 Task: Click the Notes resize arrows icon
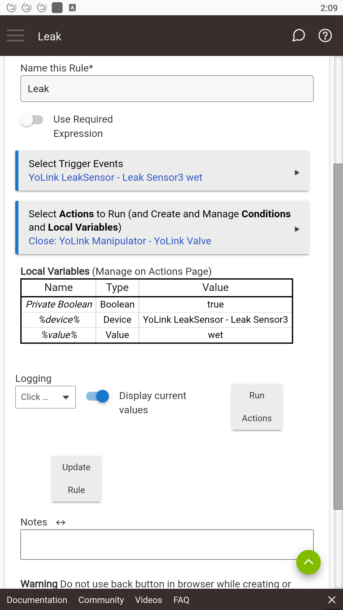point(61,523)
